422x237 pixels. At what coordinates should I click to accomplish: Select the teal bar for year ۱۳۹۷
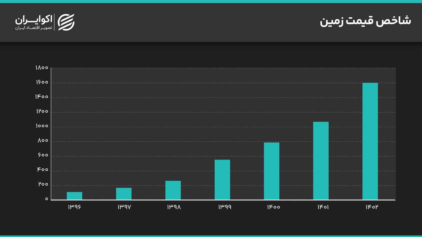point(124,193)
